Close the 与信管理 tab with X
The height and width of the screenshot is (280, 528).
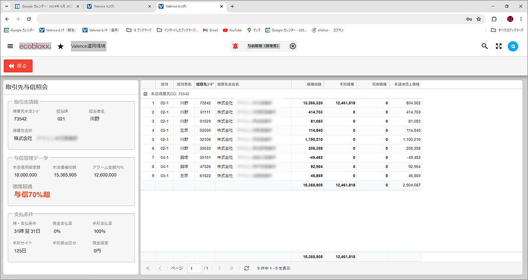pyautogui.click(x=293, y=46)
